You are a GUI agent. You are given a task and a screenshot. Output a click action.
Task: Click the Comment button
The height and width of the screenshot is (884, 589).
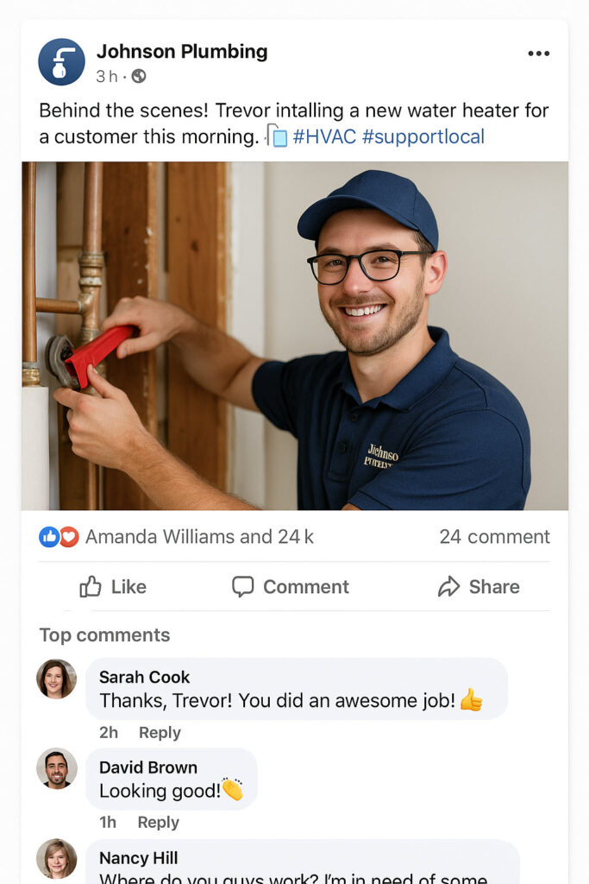tap(291, 587)
